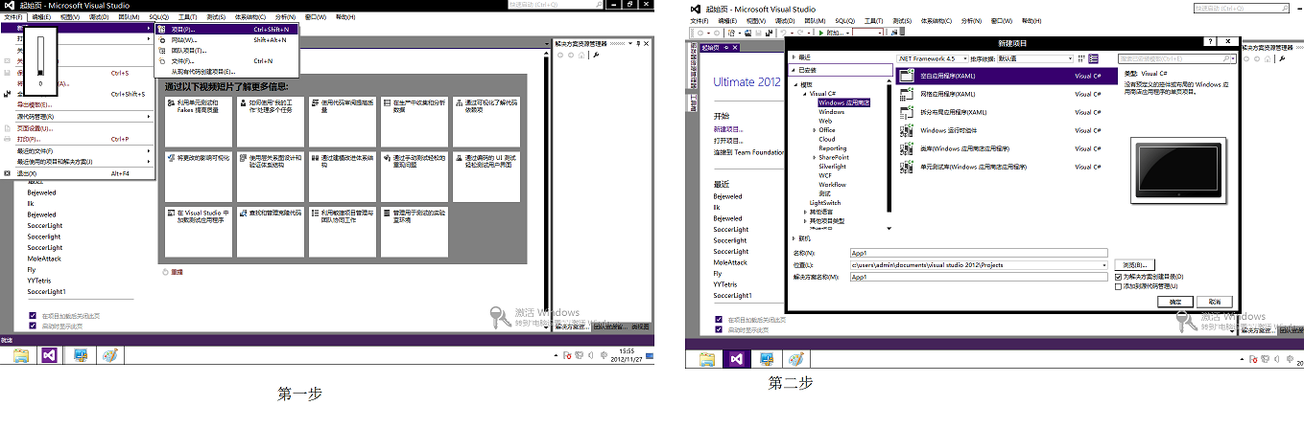Open the 使用代码审阅提高质量 video tile
The height and width of the screenshot is (428, 1304).
343,120
